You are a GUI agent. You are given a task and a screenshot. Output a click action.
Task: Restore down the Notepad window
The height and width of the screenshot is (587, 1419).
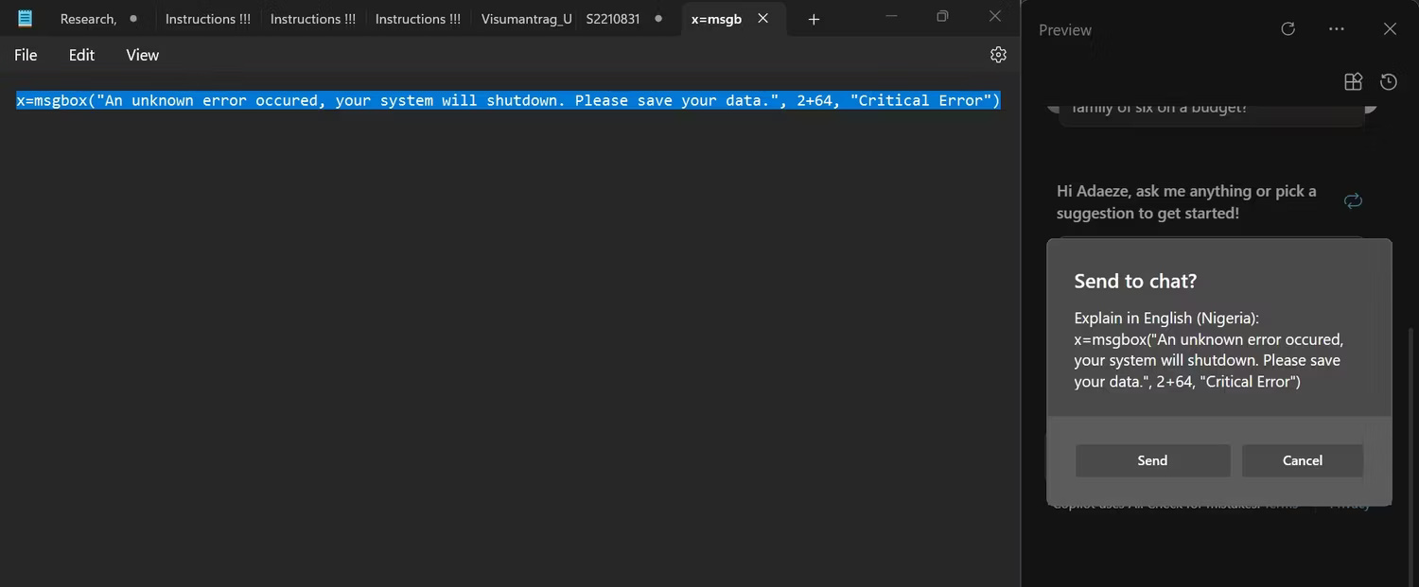pyautogui.click(x=942, y=16)
